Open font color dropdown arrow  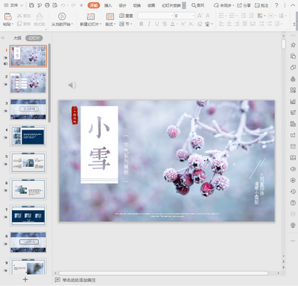tap(177, 24)
